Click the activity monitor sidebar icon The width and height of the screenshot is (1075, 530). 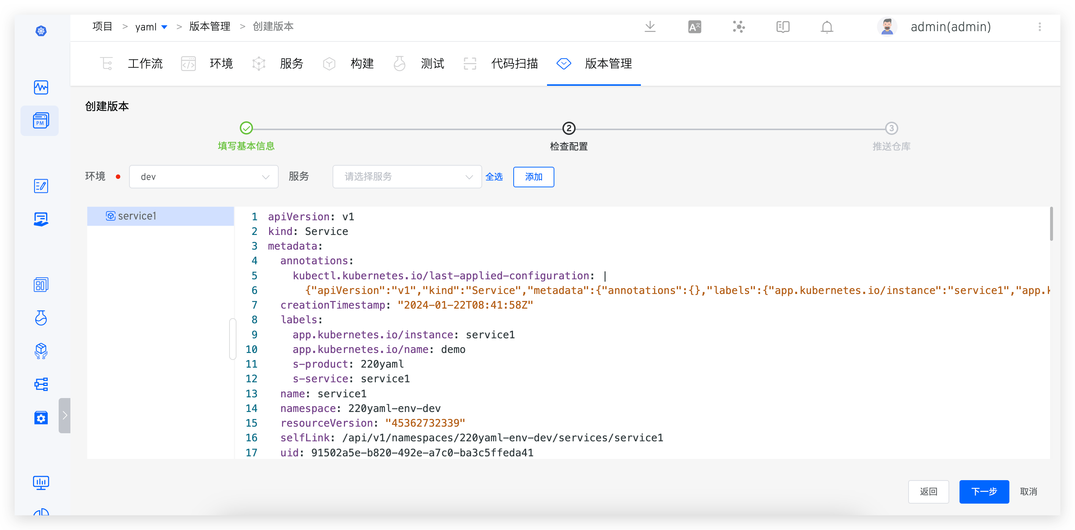(x=41, y=87)
